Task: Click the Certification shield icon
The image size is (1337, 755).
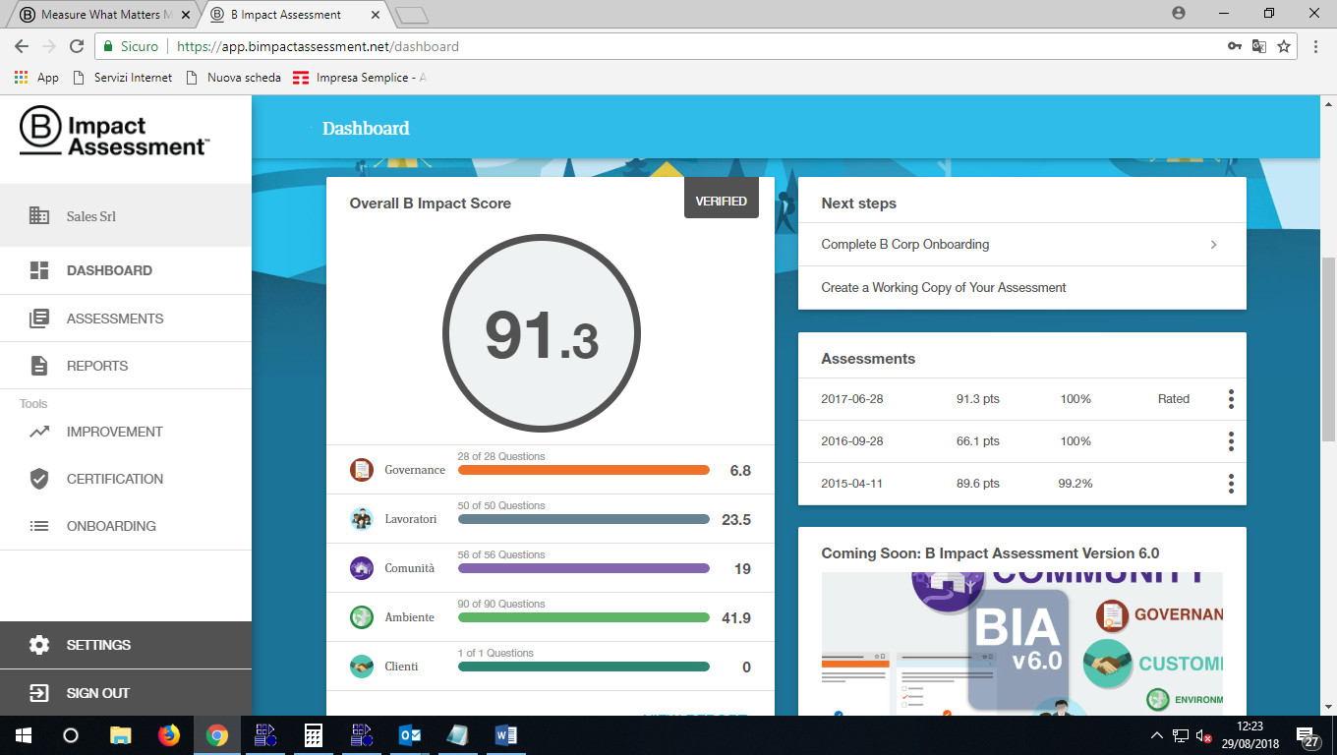Action: 39,479
